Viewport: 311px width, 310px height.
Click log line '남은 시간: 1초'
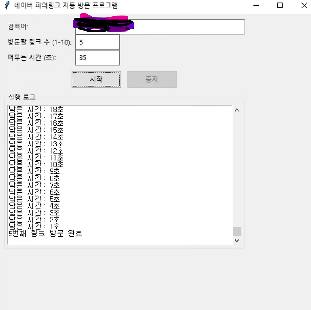34,227
